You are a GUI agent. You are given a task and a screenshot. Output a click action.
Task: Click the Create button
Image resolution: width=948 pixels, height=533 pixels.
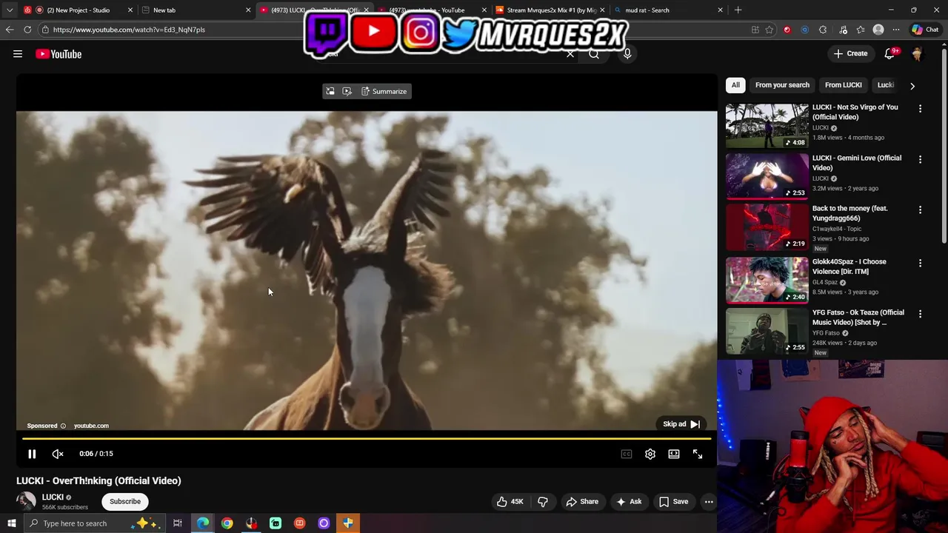[x=850, y=53]
